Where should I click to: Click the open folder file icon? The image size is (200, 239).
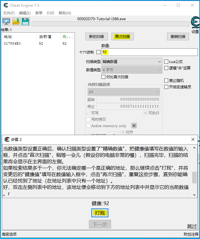click(x=16, y=22)
